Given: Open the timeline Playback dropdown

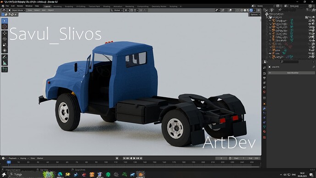Looking at the screenshot, I should click(x=13, y=158).
